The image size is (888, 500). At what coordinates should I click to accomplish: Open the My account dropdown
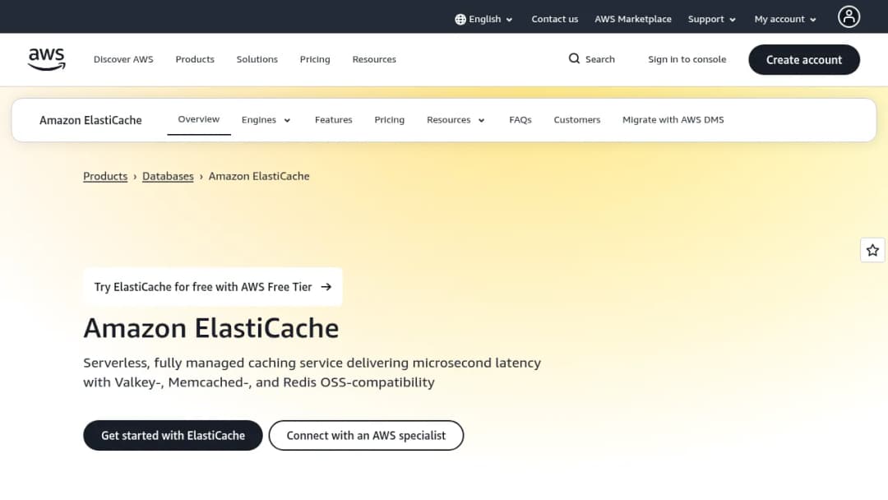click(785, 19)
